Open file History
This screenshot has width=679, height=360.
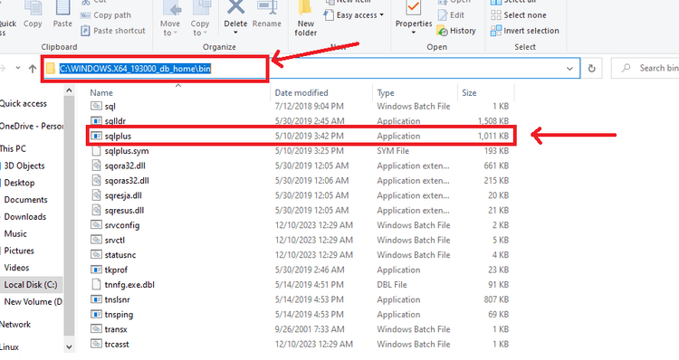point(456,31)
